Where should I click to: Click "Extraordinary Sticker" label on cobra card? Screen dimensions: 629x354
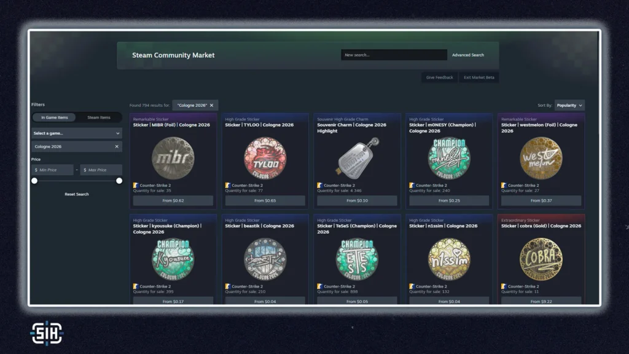520,221
